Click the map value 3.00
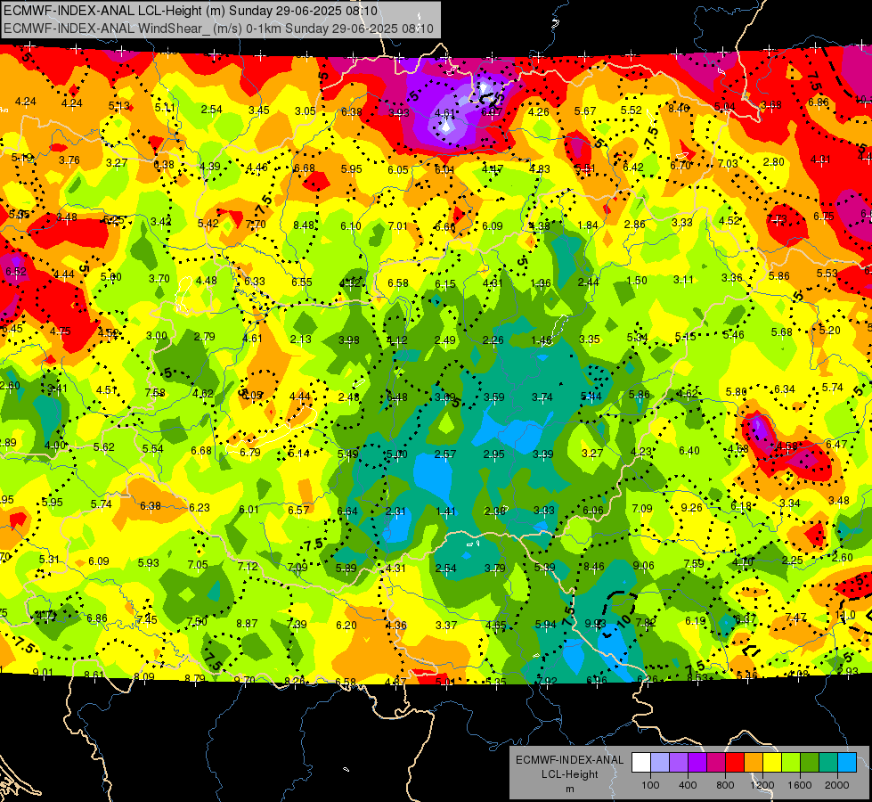Screen dimensions: 872x802 156,336
